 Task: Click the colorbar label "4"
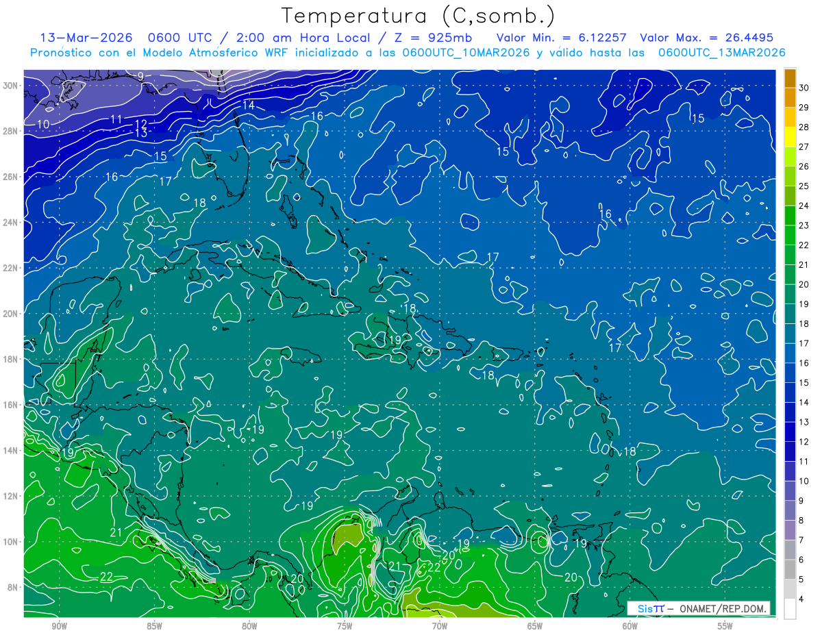coord(802,599)
